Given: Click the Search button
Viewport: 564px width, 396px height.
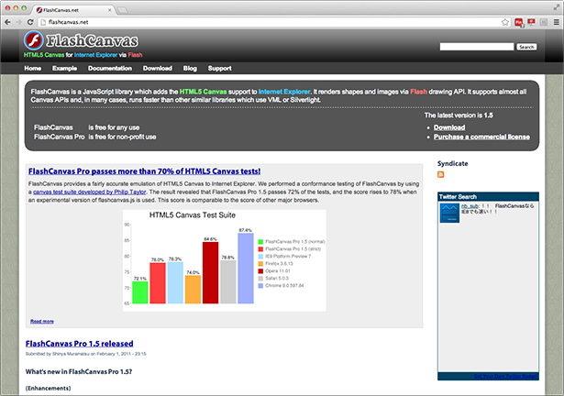Looking at the screenshot, I should [x=526, y=47].
